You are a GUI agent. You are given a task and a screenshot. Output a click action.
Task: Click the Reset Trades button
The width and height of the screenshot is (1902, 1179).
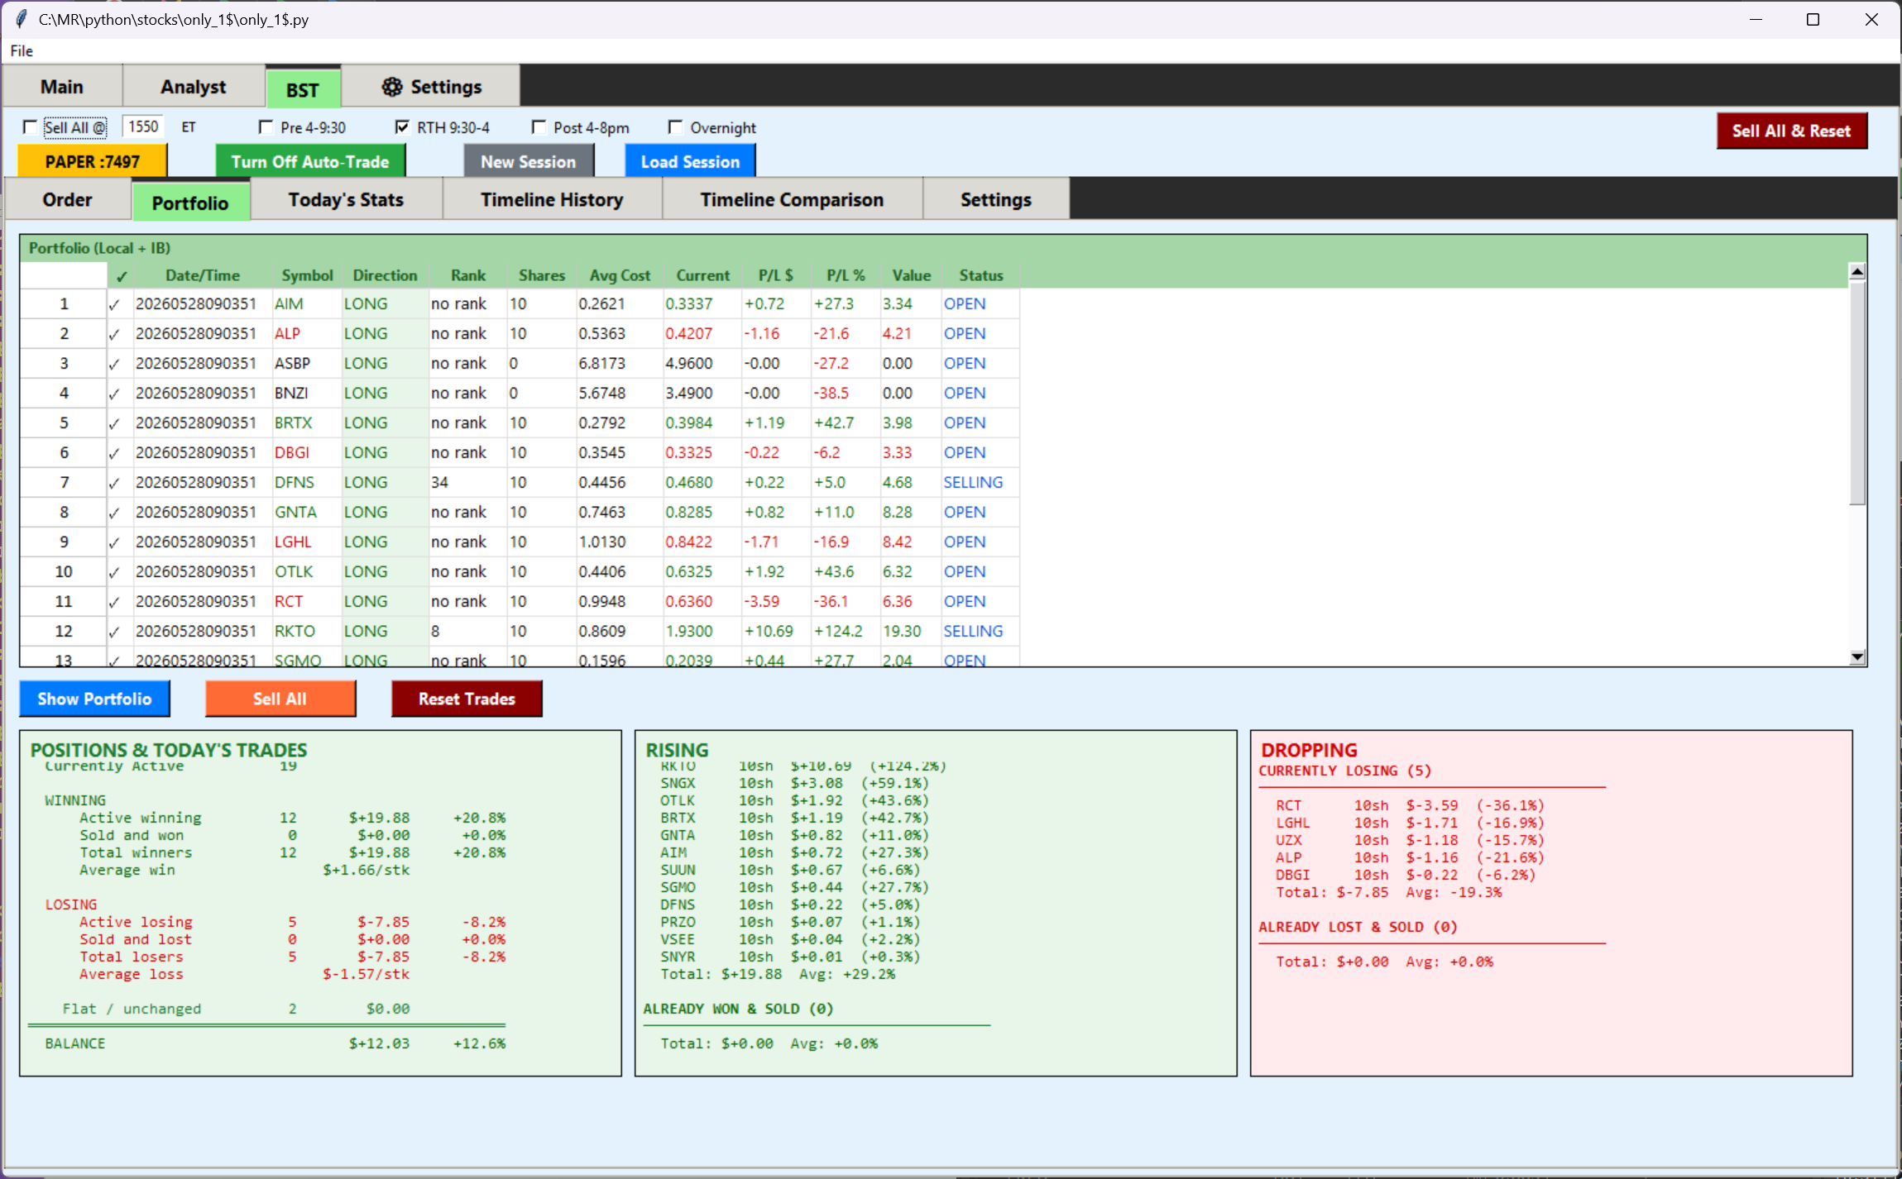pyautogui.click(x=467, y=699)
